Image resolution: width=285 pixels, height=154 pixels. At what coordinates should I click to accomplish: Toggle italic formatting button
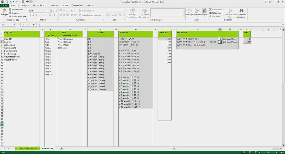tap(33, 16)
